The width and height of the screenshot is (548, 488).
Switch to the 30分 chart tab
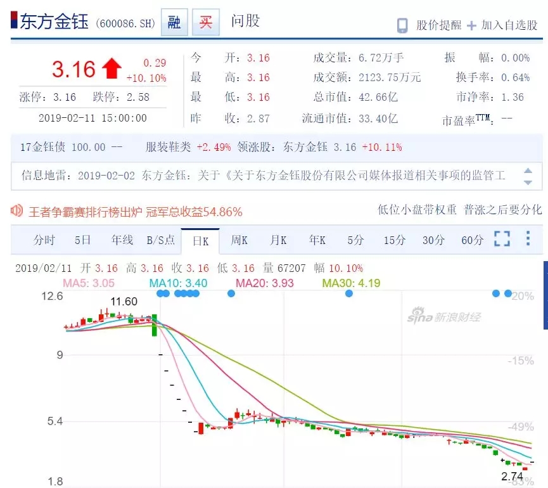tap(433, 240)
